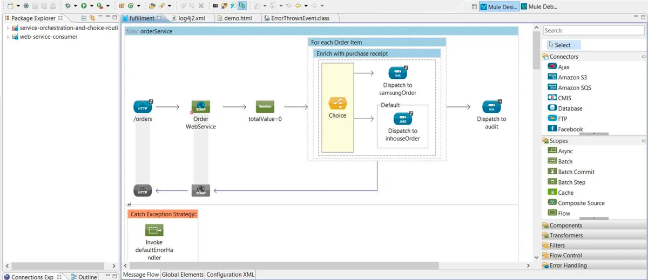Click the totalValue=0 Session component
Viewport: 648px width, 280px height.
click(x=265, y=107)
